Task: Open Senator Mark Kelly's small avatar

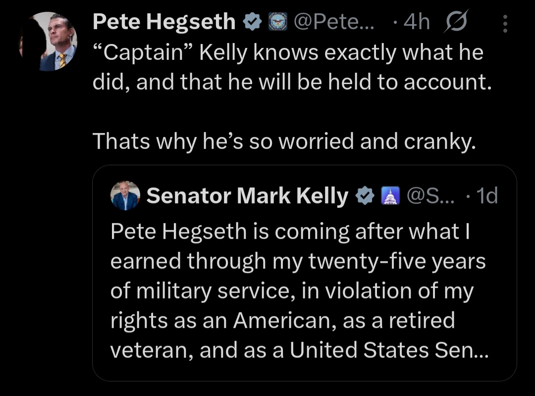Action: (125, 196)
